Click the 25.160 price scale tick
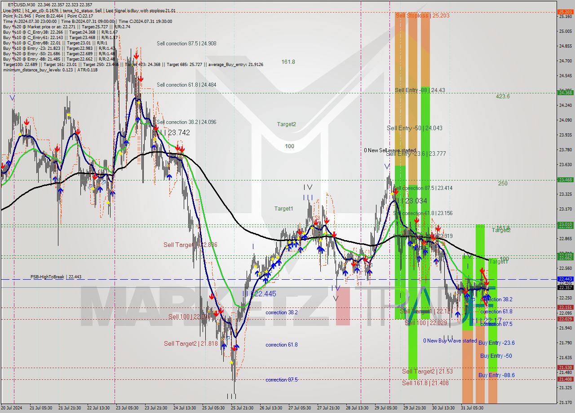The height and width of the screenshot is (413, 575). click(x=565, y=17)
